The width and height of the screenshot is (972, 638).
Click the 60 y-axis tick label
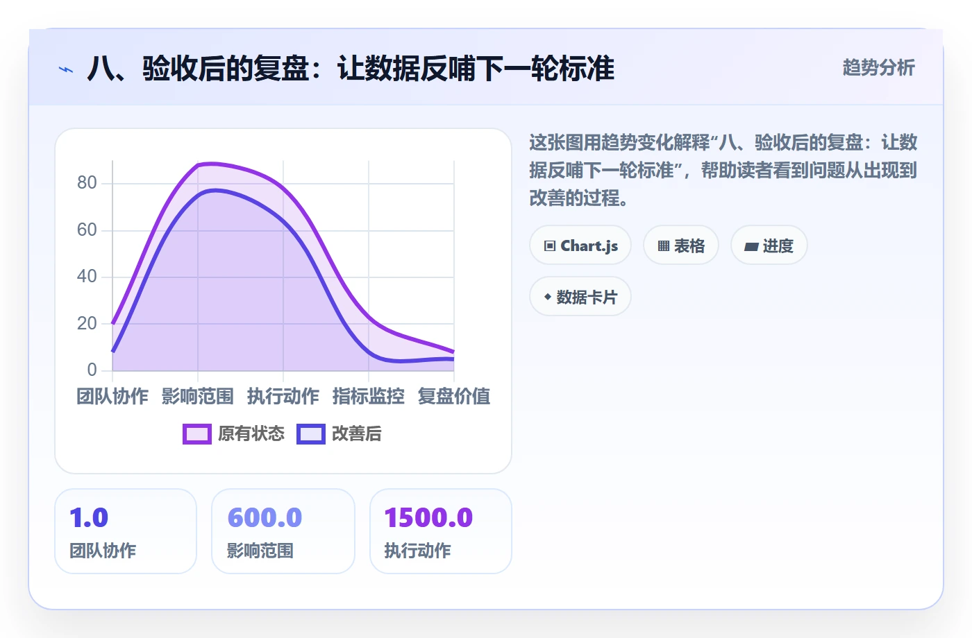(x=87, y=230)
